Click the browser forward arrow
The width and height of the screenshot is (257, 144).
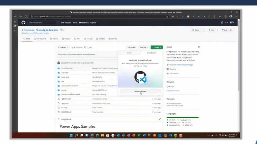point(21,17)
